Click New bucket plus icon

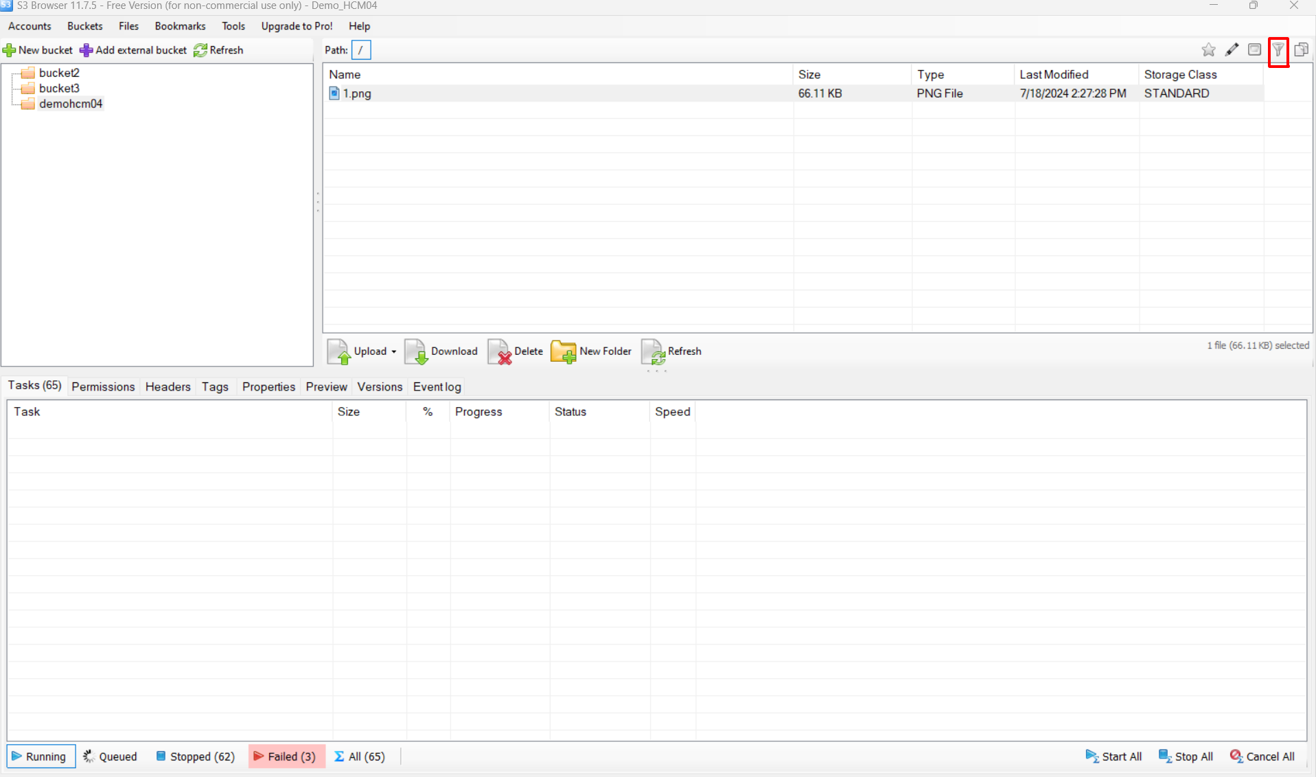10,51
